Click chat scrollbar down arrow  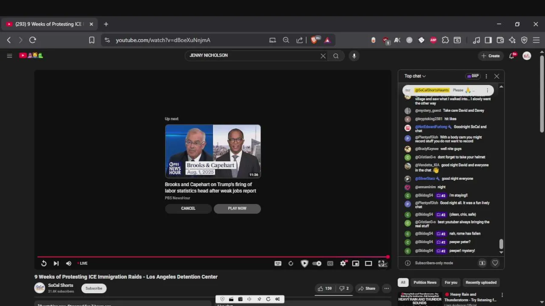pyautogui.click(x=501, y=252)
